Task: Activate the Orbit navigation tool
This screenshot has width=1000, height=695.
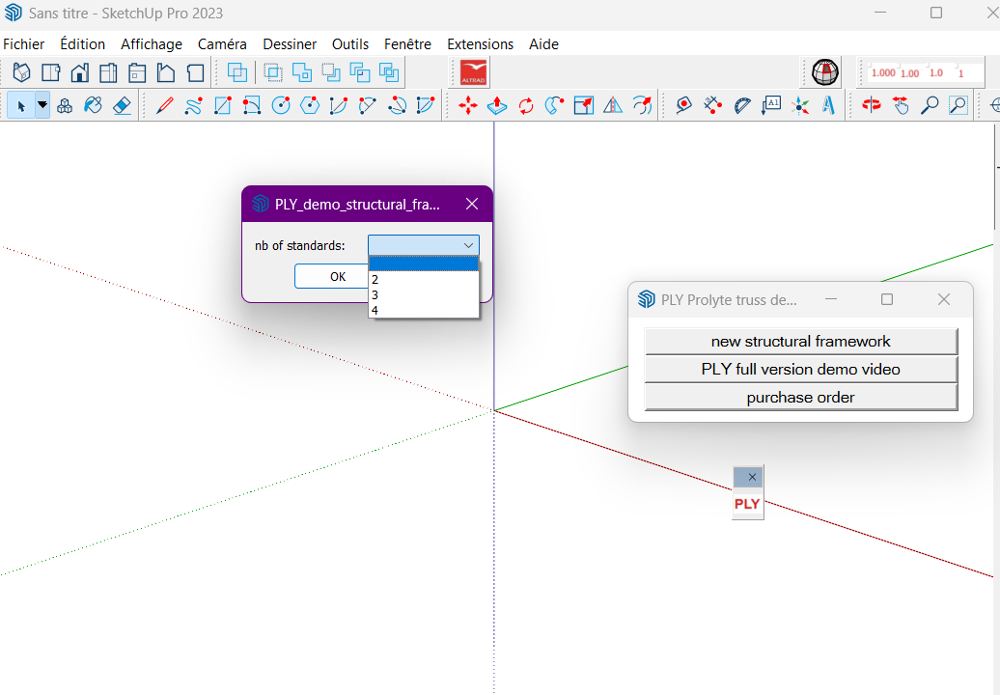Action: pos(872,105)
